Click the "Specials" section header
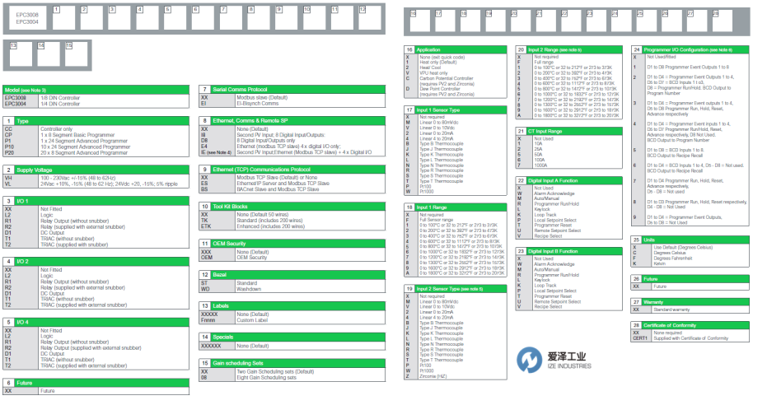This screenshot has width=767, height=405. [x=292, y=337]
